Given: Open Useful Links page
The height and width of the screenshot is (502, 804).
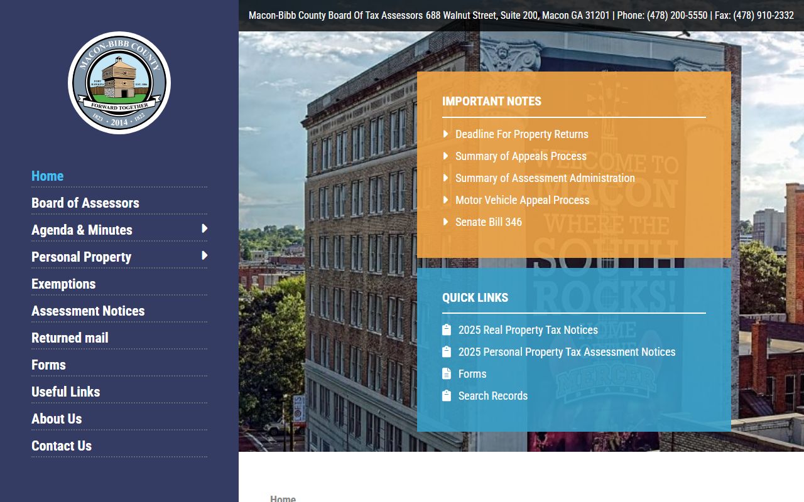Looking at the screenshot, I should [66, 392].
